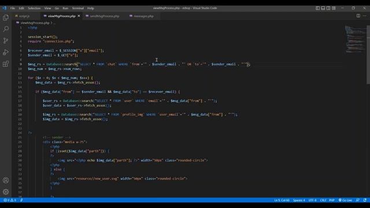Open the File menu

click(x=13, y=8)
